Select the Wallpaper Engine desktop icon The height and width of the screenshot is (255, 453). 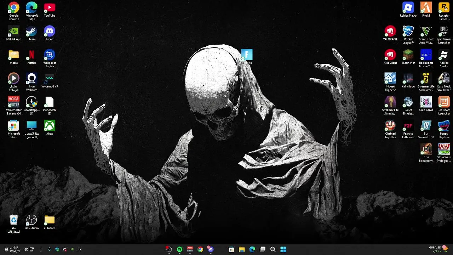50,58
